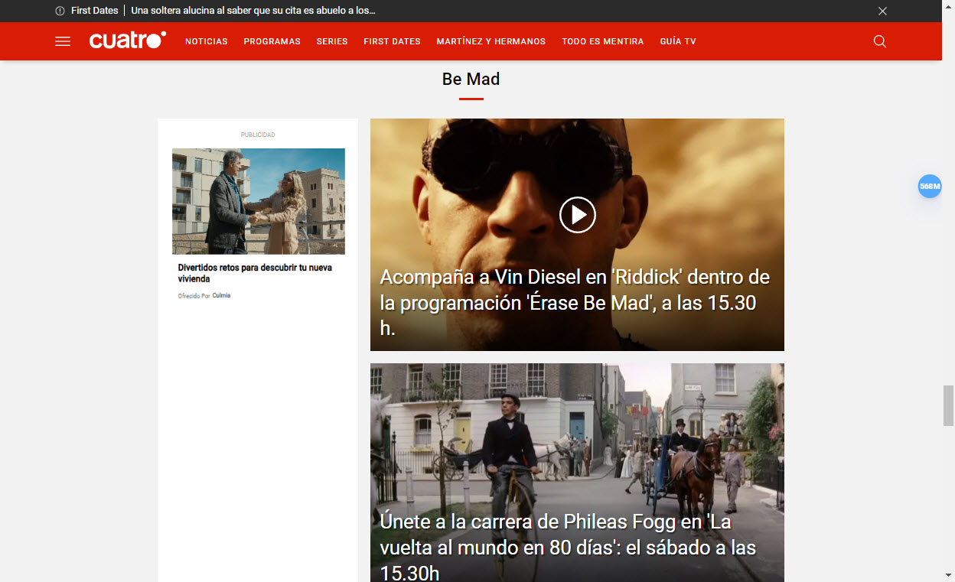Image resolution: width=955 pixels, height=582 pixels.
Task: Go to the Programas section
Action: click(272, 41)
